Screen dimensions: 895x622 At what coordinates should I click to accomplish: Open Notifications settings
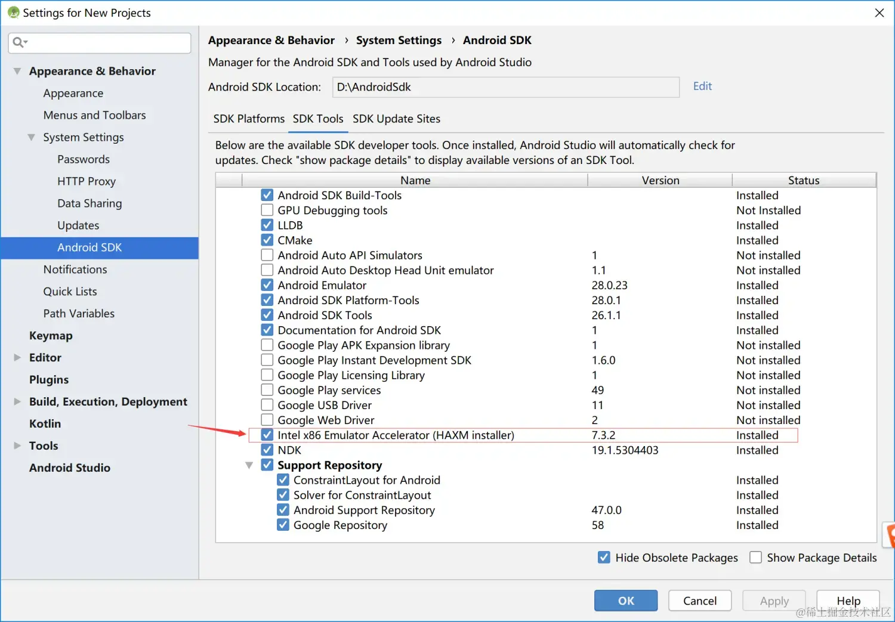coord(75,270)
